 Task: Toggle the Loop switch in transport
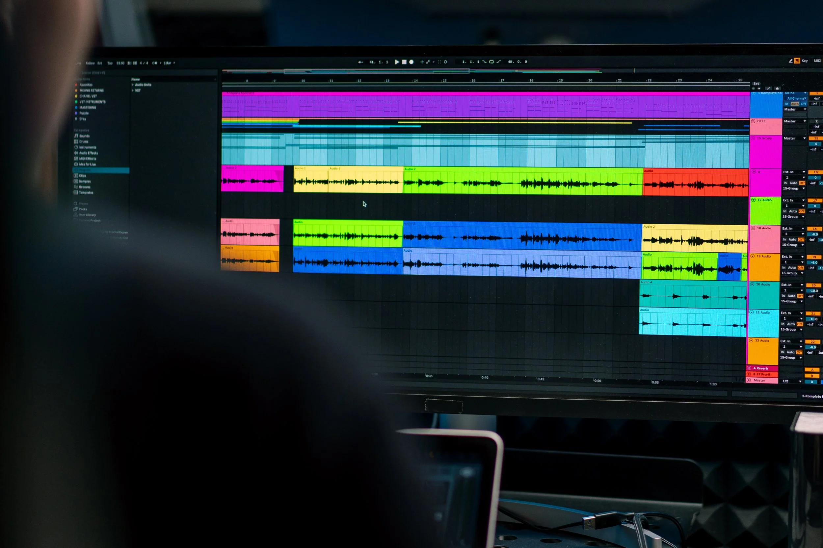[491, 62]
